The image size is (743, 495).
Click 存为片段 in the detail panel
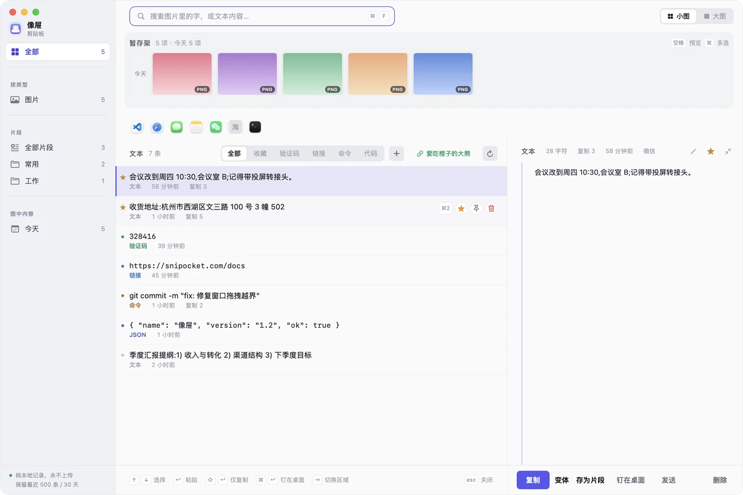590,480
